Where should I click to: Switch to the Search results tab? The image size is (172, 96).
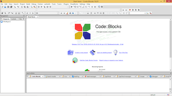[51, 77]
